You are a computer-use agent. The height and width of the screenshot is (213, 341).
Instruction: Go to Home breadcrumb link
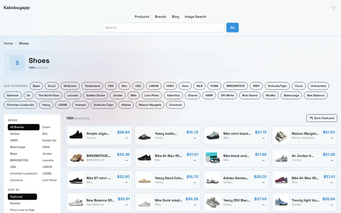pyautogui.click(x=8, y=43)
